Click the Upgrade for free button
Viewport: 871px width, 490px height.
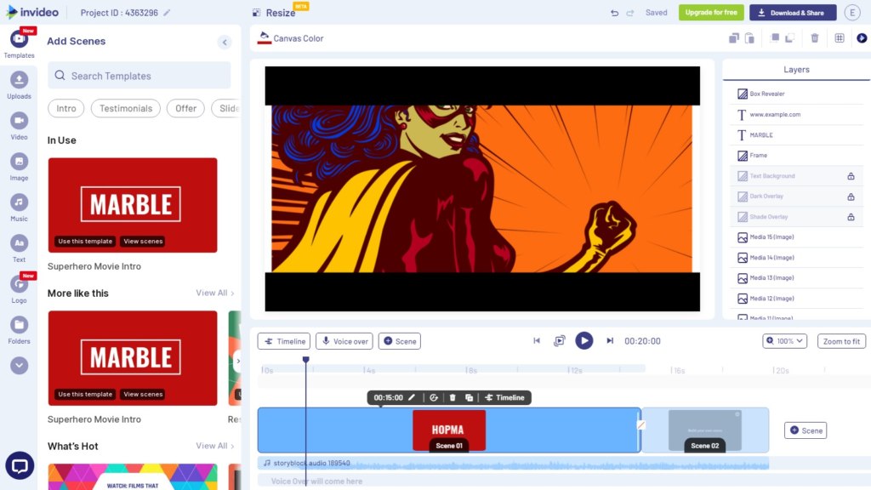(x=711, y=12)
